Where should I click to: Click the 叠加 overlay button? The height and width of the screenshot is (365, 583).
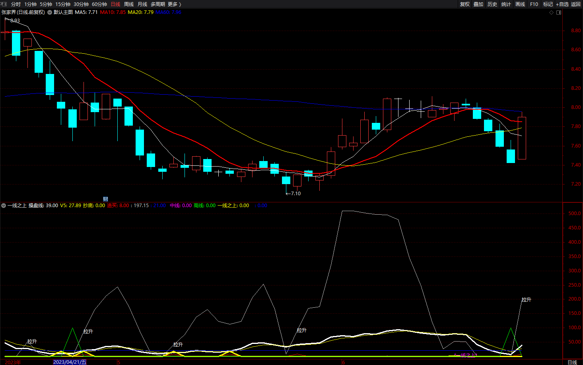pos(478,4)
